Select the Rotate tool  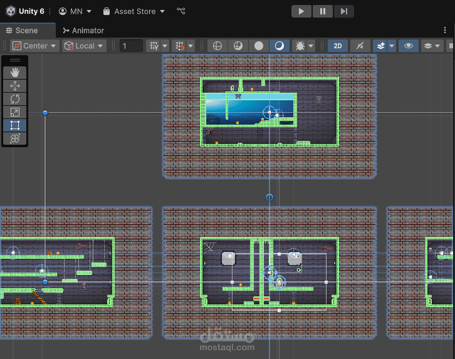(15, 99)
